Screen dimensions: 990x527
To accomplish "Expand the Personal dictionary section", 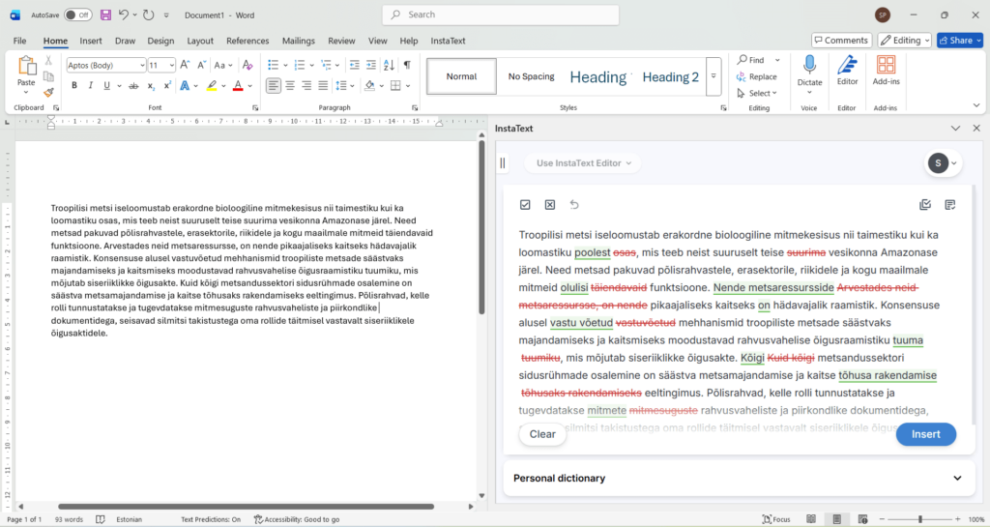I will click(957, 478).
